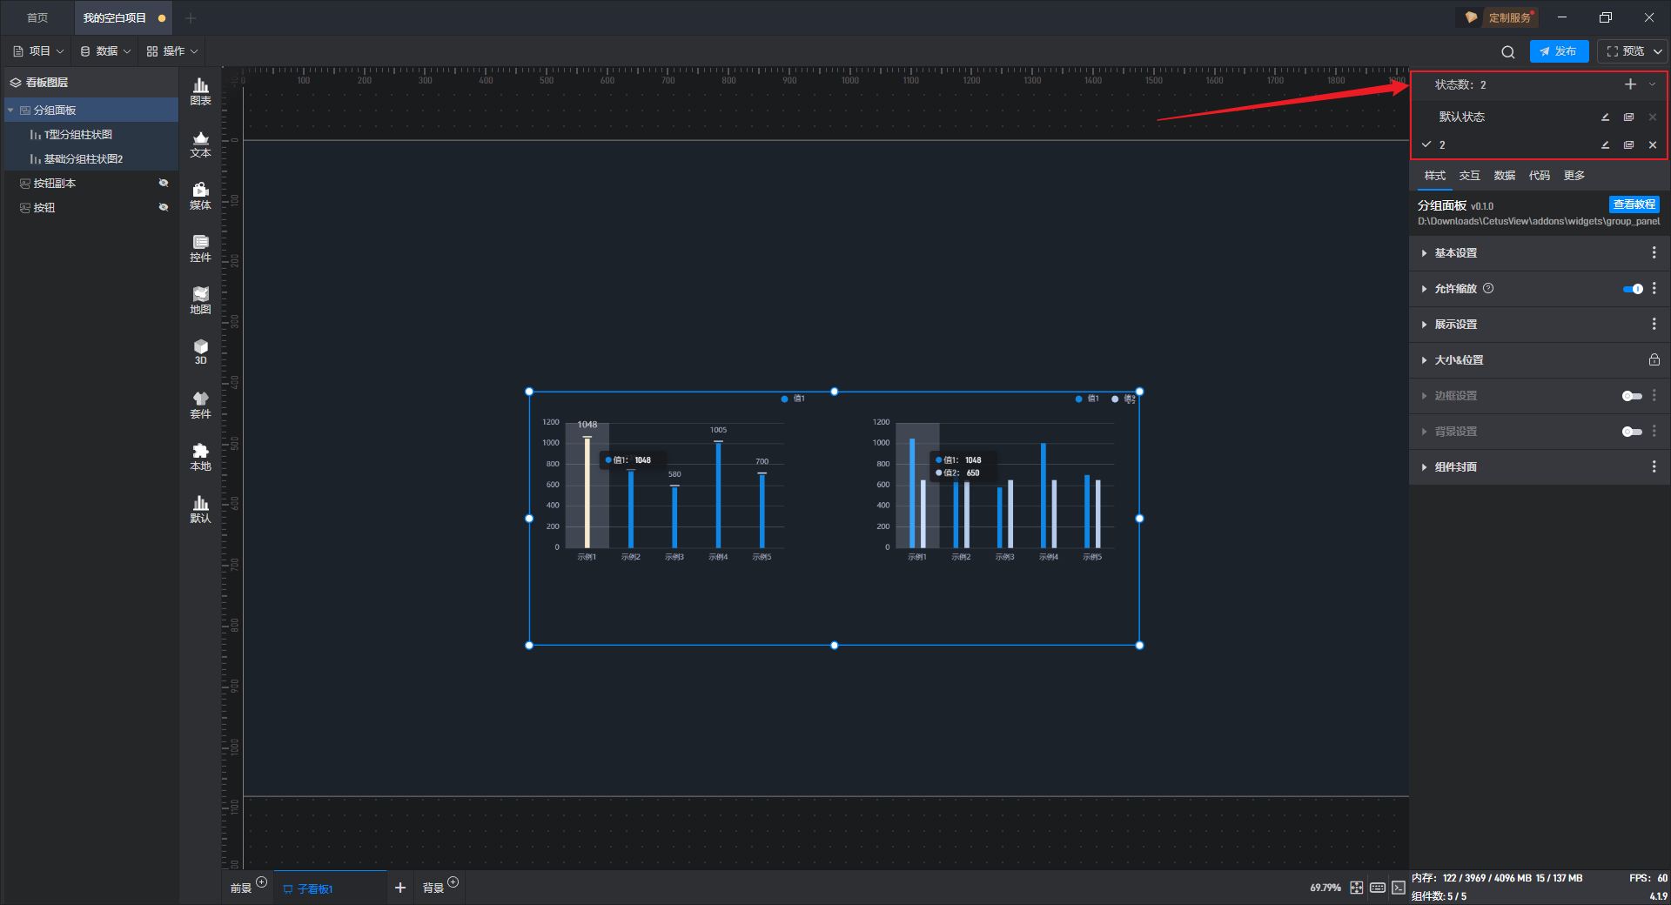The width and height of the screenshot is (1671, 905).
Task: Expand the 大小&位置 section
Action: [x=1424, y=360]
